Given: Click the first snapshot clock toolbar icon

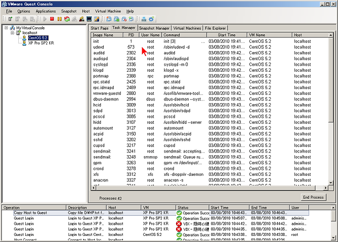Looking at the screenshot, I should [x=109, y=19].
